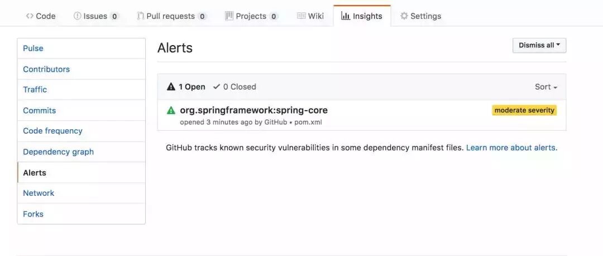Expand the Sort dropdown menu

(x=546, y=87)
